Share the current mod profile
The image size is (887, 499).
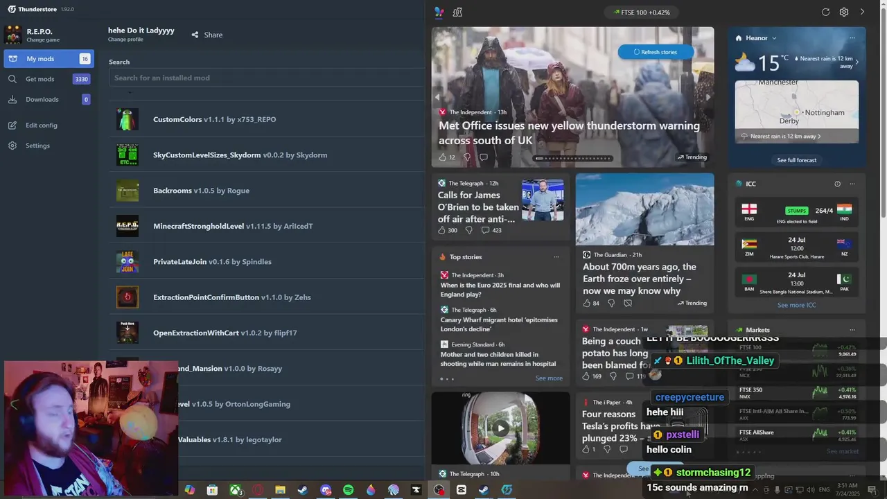coord(207,35)
